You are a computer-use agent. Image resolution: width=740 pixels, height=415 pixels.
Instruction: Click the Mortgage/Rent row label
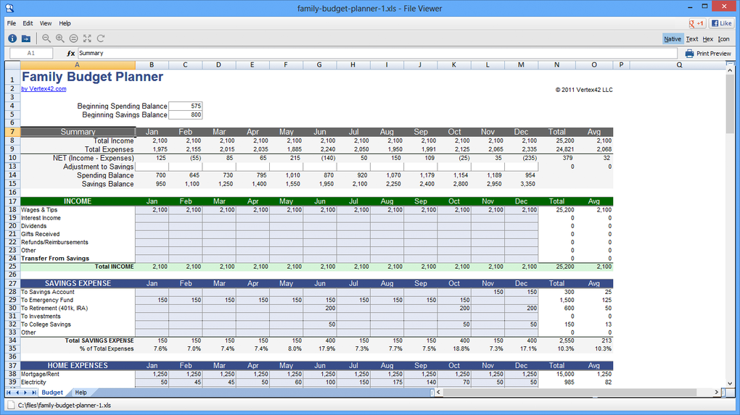coord(40,374)
